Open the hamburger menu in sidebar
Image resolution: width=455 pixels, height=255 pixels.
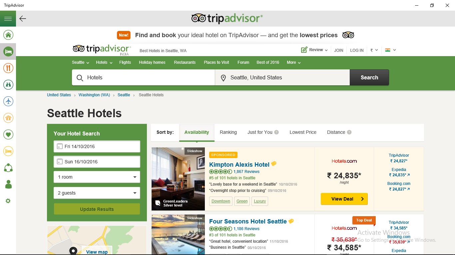point(8,19)
